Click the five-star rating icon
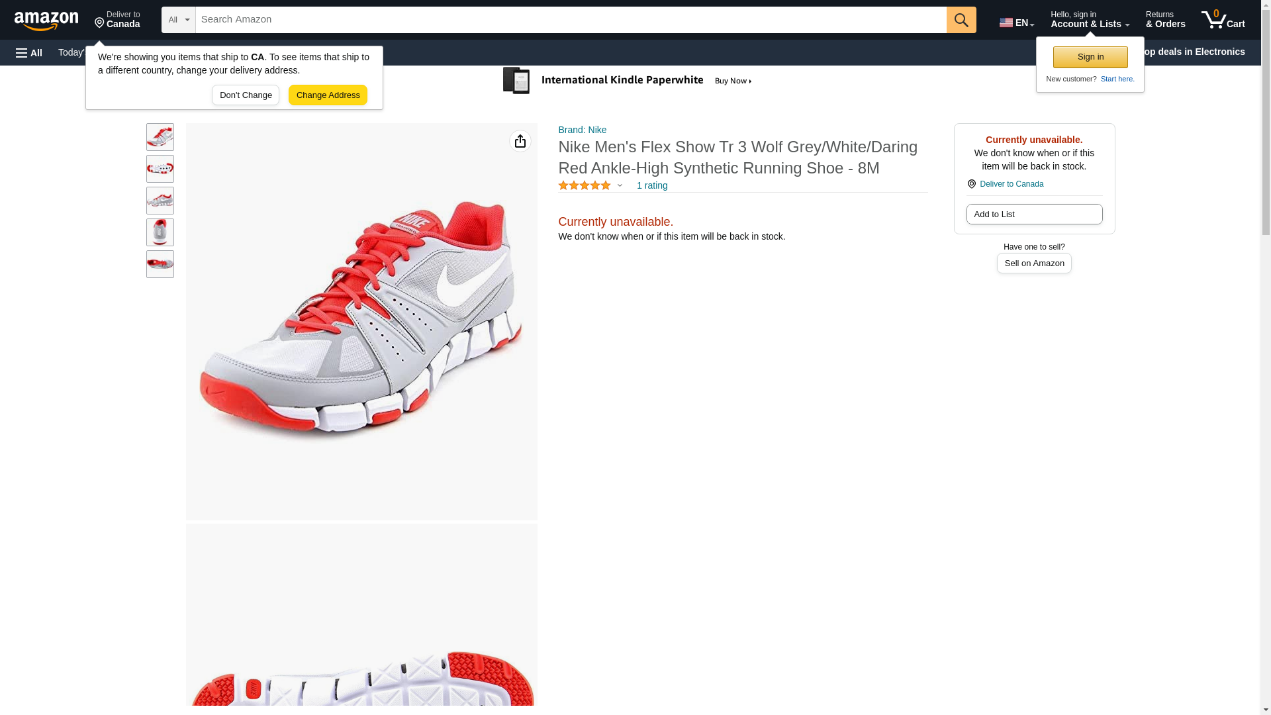This screenshot has height=715, width=1271. pos(584,186)
